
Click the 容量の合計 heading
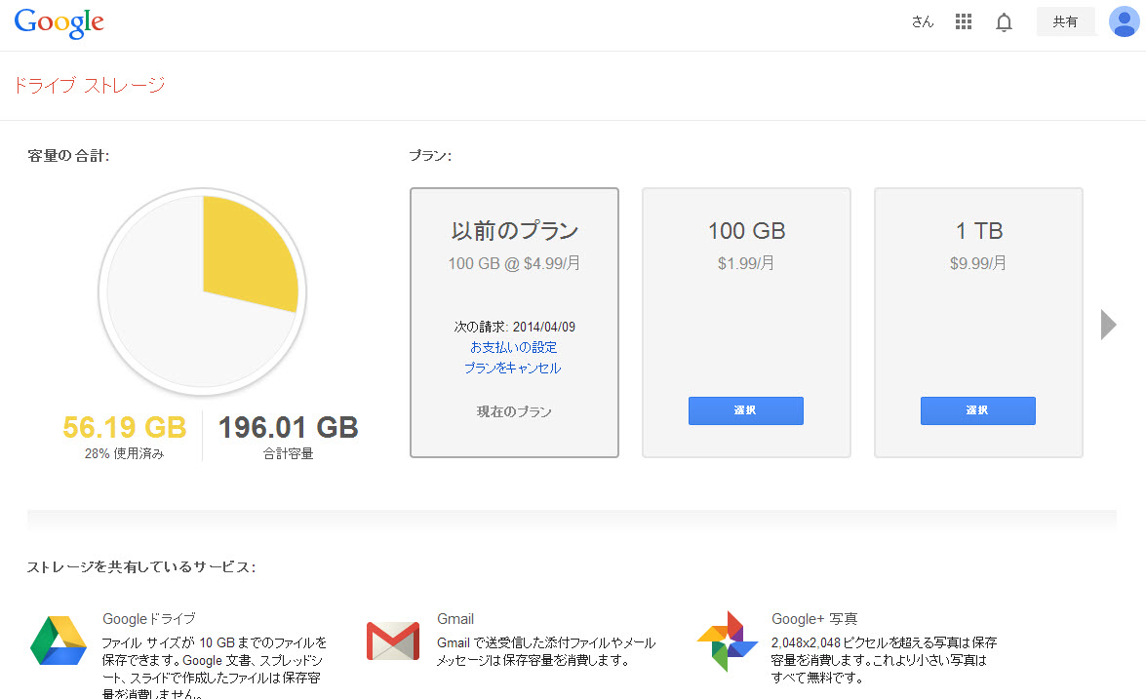[x=68, y=156]
